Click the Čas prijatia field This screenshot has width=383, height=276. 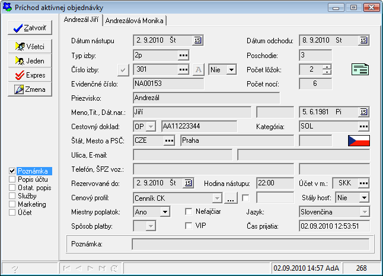tap(334, 226)
